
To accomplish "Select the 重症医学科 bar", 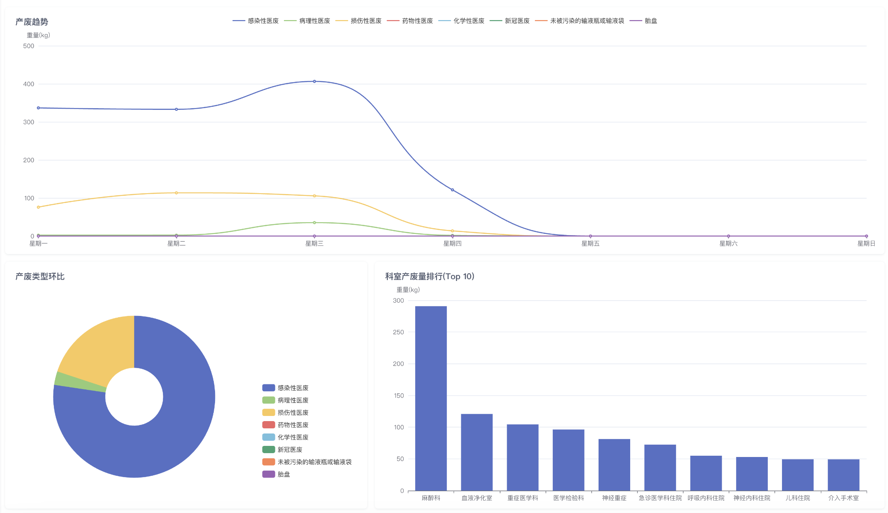I will pyautogui.click(x=522, y=457).
